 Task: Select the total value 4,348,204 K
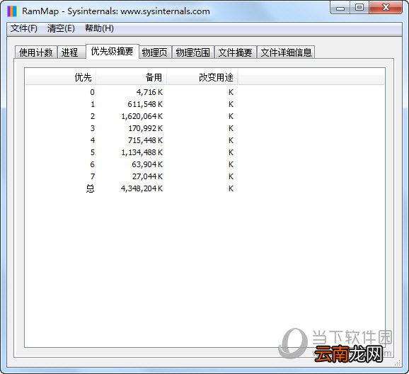click(x=142, y=188)
